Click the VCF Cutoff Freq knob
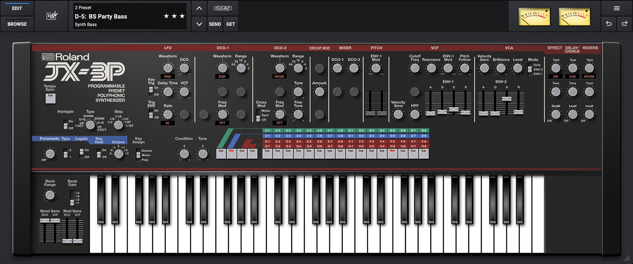The image size is (633, 264). coord(415,68)
